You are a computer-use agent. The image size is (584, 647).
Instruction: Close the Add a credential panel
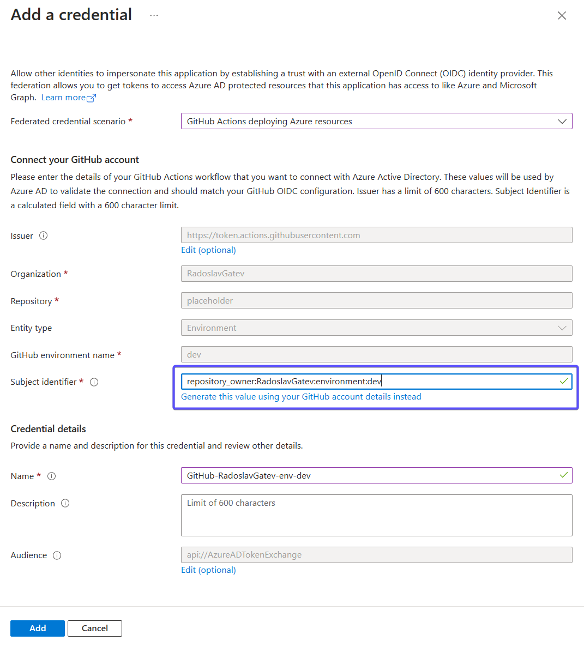tap(562, 15)
